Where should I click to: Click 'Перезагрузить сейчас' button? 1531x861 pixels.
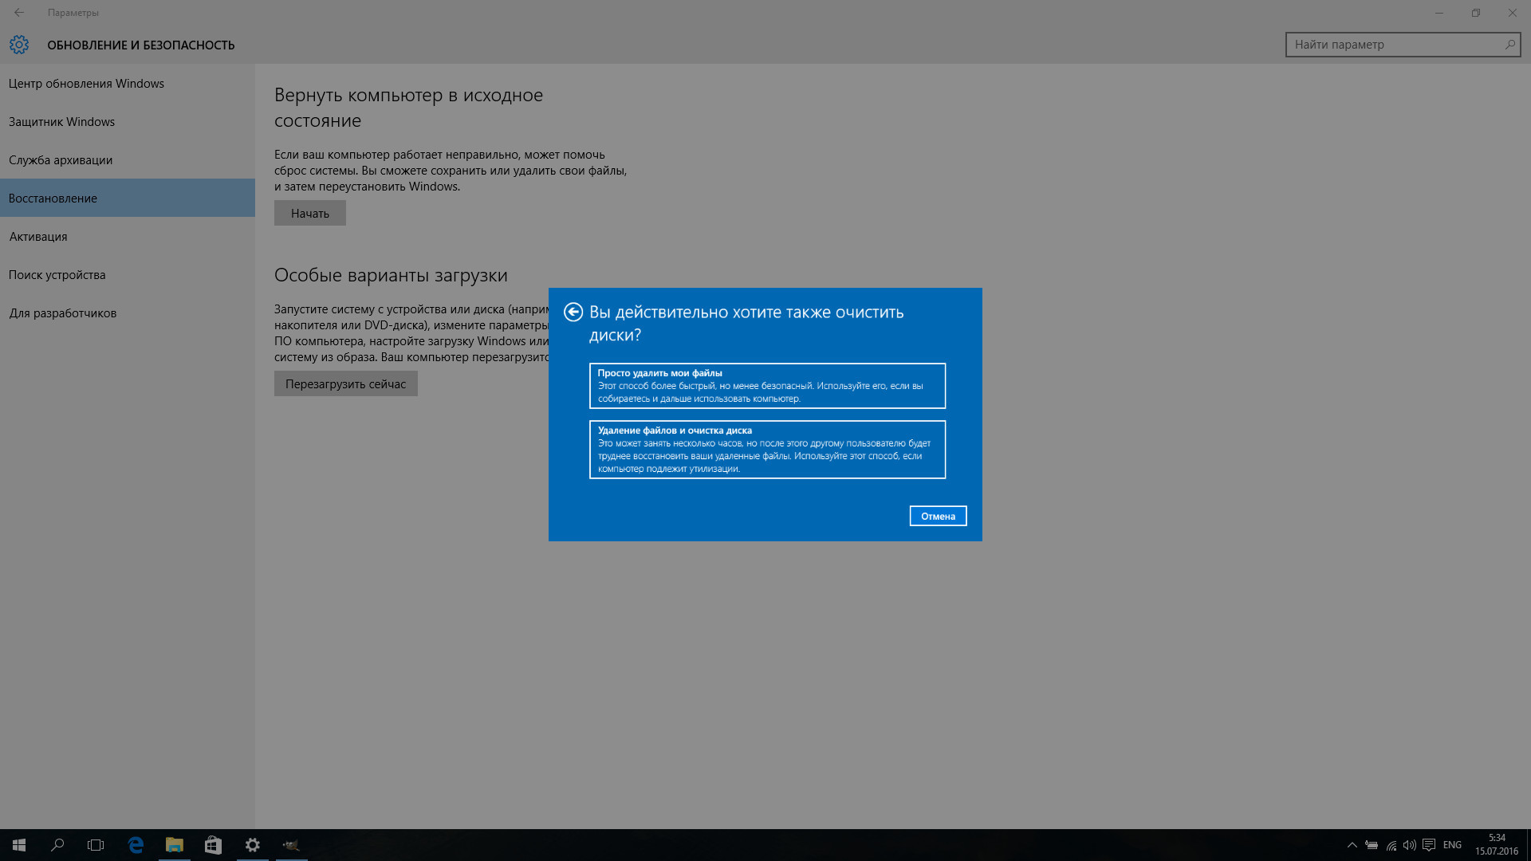click(x=346, y=383)
